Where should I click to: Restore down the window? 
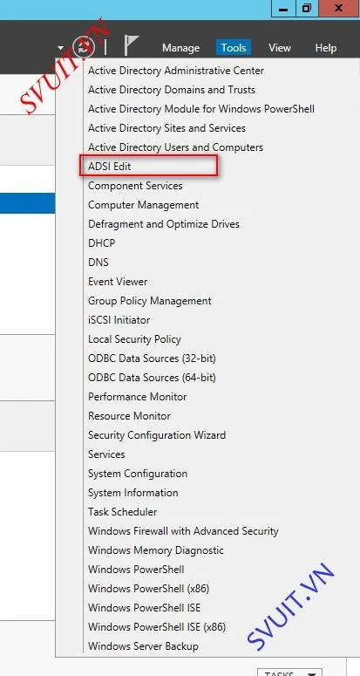click(307, 8)
